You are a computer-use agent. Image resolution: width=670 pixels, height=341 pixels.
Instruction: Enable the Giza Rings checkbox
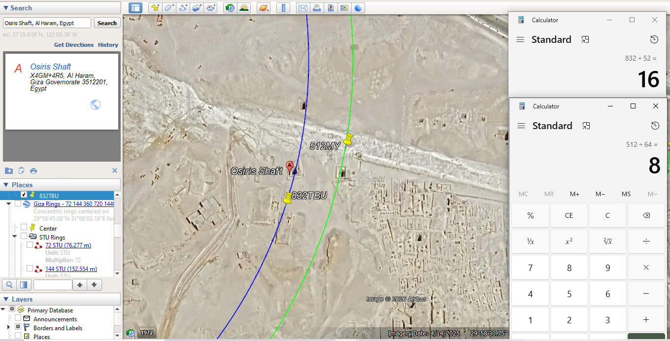click(18, 204)
